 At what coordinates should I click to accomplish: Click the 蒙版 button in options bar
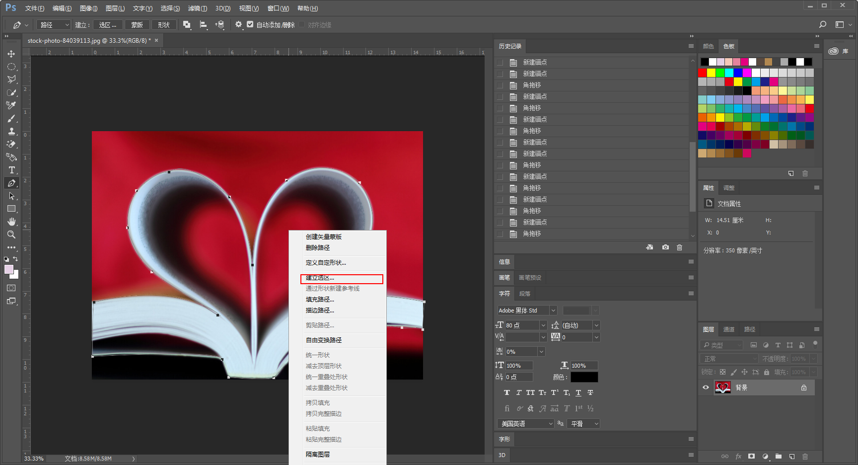pyautogui.click(x=137, y=25)
